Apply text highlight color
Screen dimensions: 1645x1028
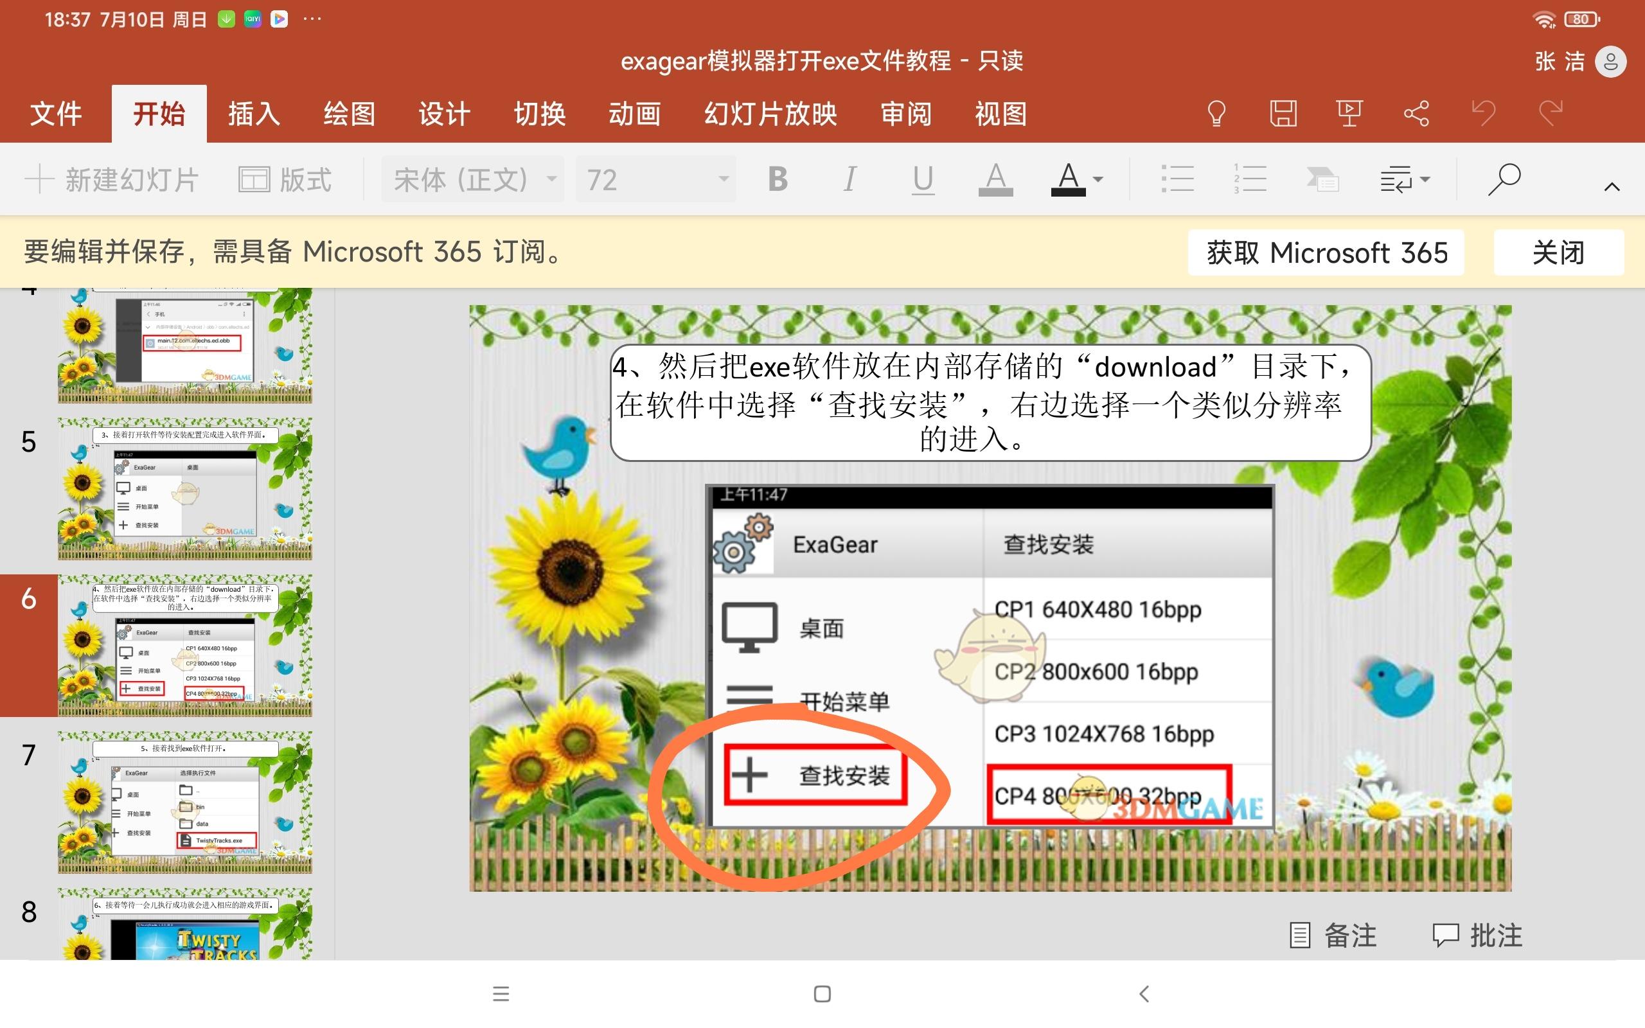click(996, 179)
